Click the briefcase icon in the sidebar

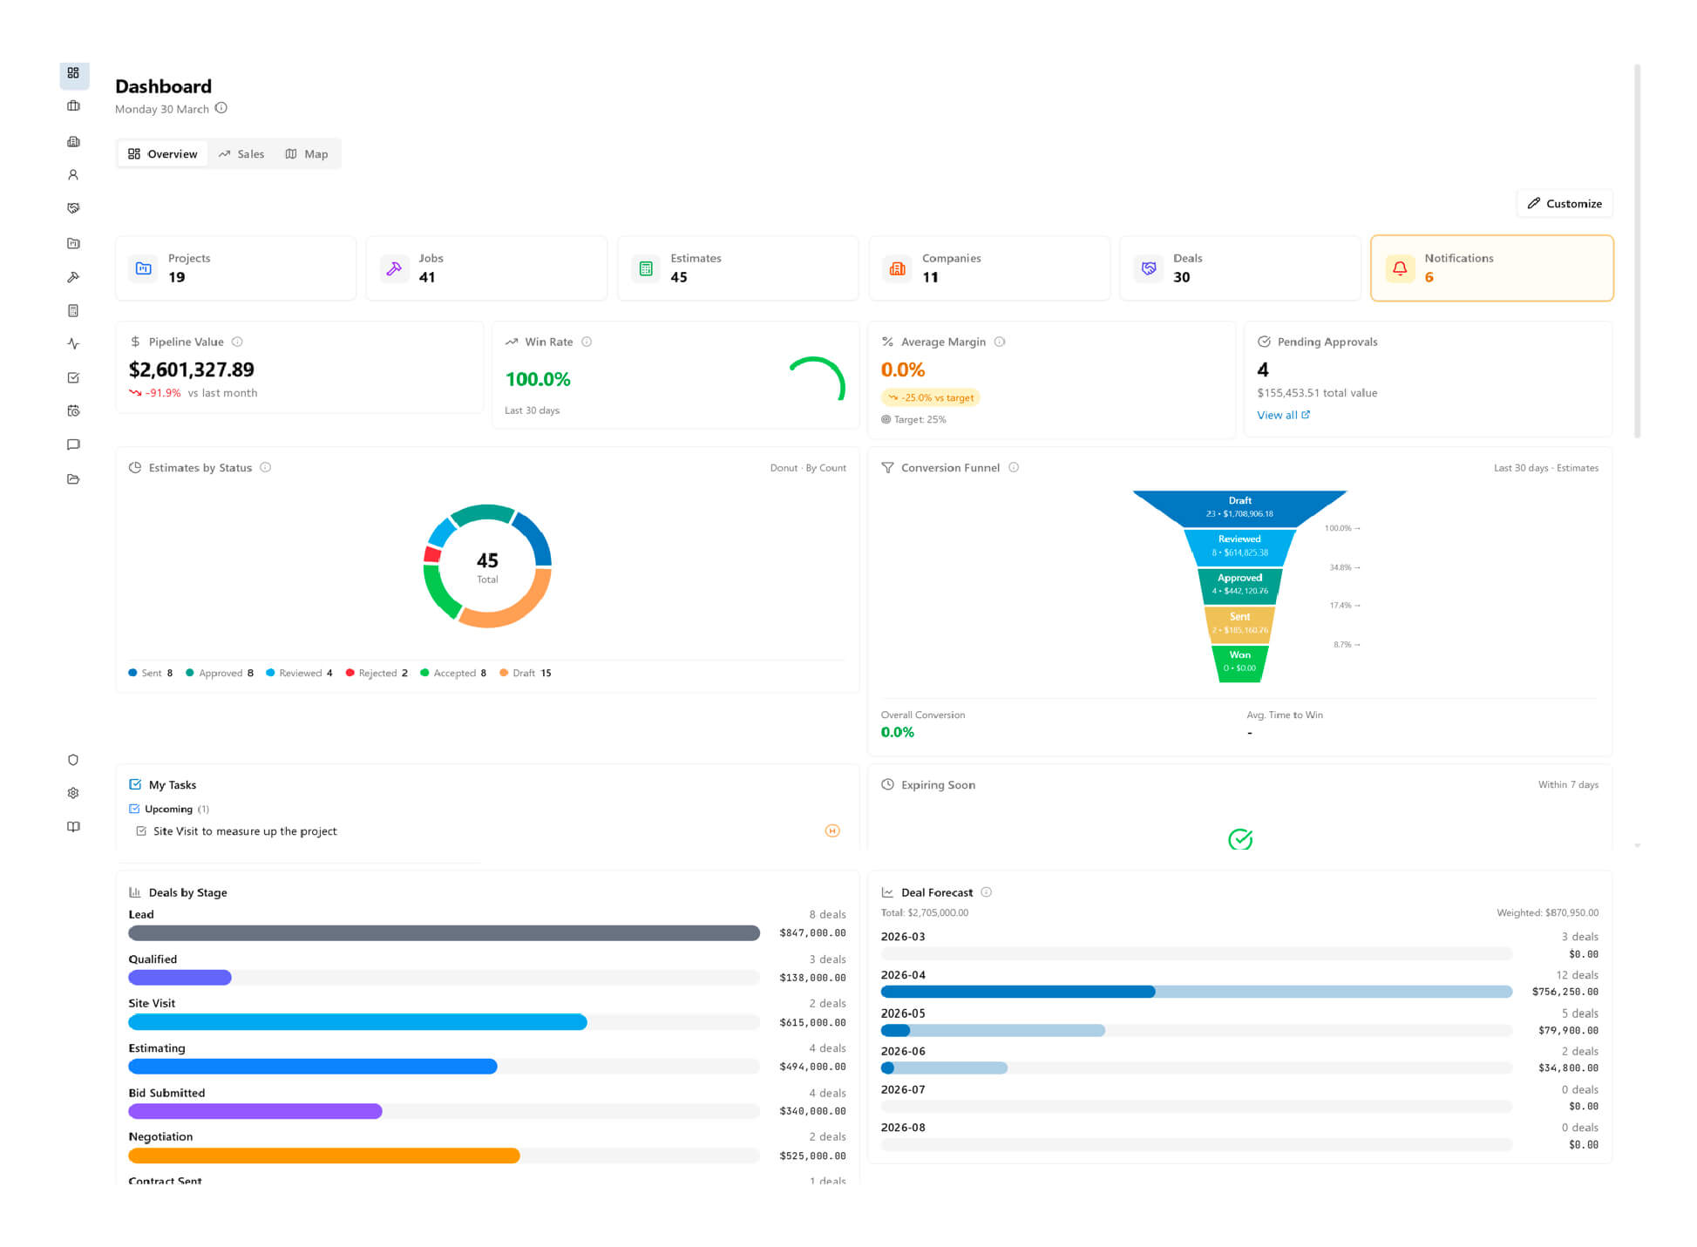coord(73,106)
